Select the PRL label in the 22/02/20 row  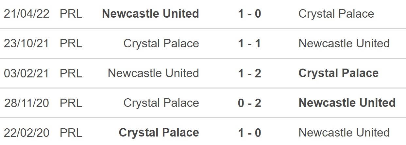pyautogui.click(x=71, y=133)
